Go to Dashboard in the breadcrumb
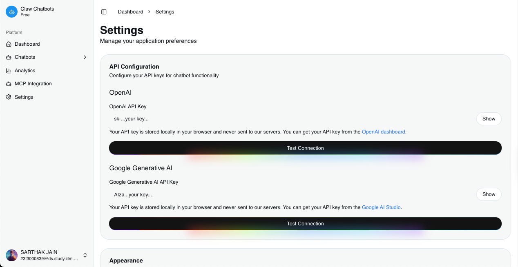This screenshot has height=267, width=518. (x=130, y=12)
